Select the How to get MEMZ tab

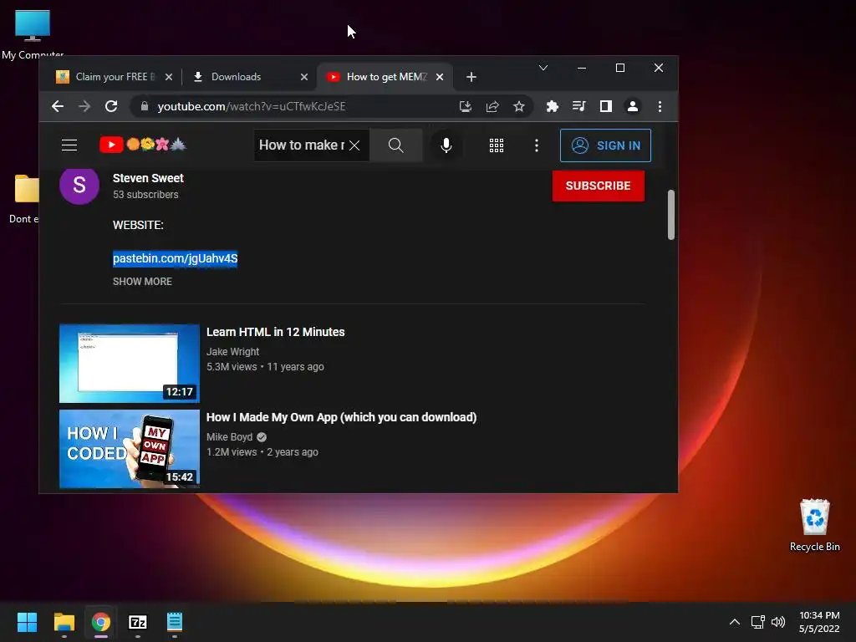click(386, 77)
